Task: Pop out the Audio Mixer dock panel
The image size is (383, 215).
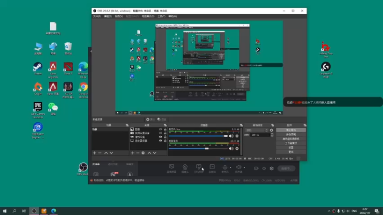Action: pos(241,125)
